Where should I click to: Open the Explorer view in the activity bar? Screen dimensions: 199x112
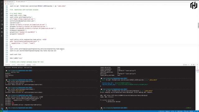(x=2, y=2)
